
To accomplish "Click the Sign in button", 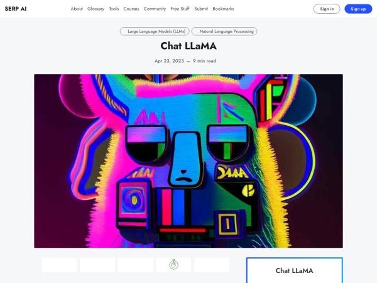I will 327,9.
